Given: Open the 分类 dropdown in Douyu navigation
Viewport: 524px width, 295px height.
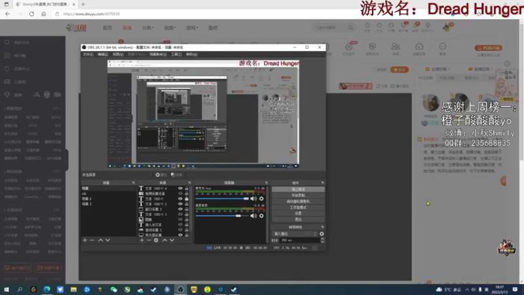Looking at the screenshot, I should (147, 28).
